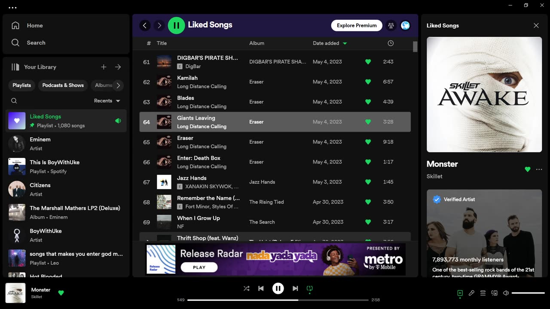Open more options for Monster in side panel
This screenshot has width=550, height=309.
coord(539,170)
